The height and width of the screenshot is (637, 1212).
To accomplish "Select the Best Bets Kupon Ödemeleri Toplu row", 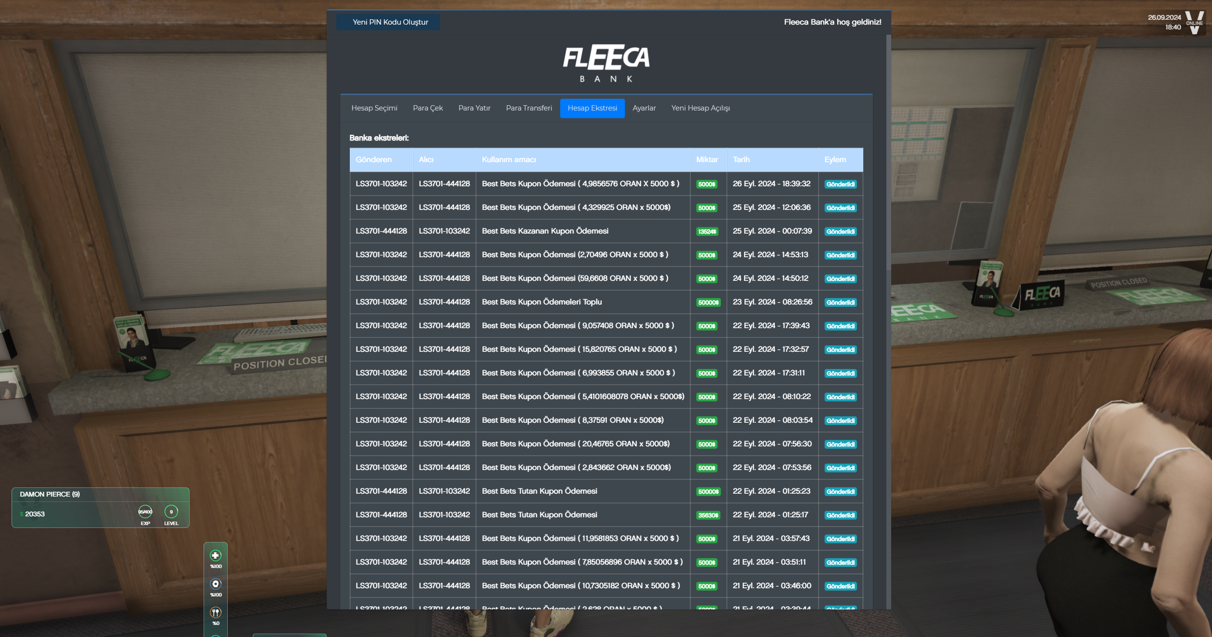I will [x=541, y=302].
